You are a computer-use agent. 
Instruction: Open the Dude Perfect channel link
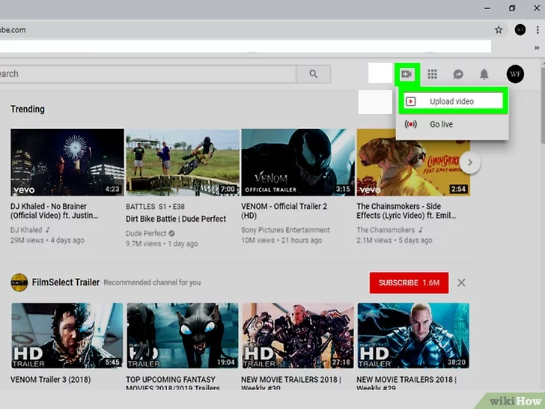tap(146, 234)
